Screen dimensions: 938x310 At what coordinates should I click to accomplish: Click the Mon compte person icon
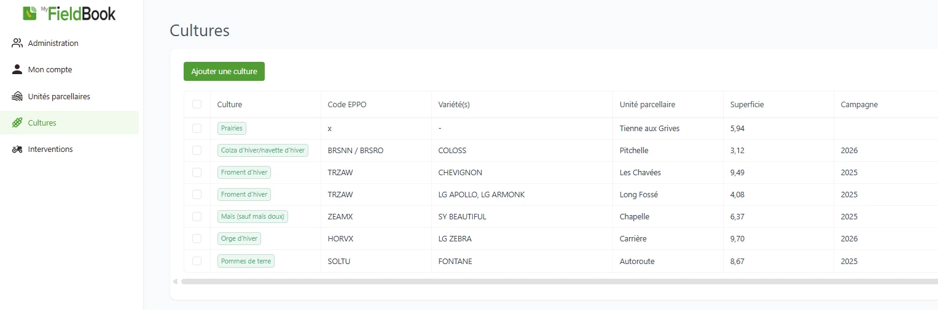17,70
